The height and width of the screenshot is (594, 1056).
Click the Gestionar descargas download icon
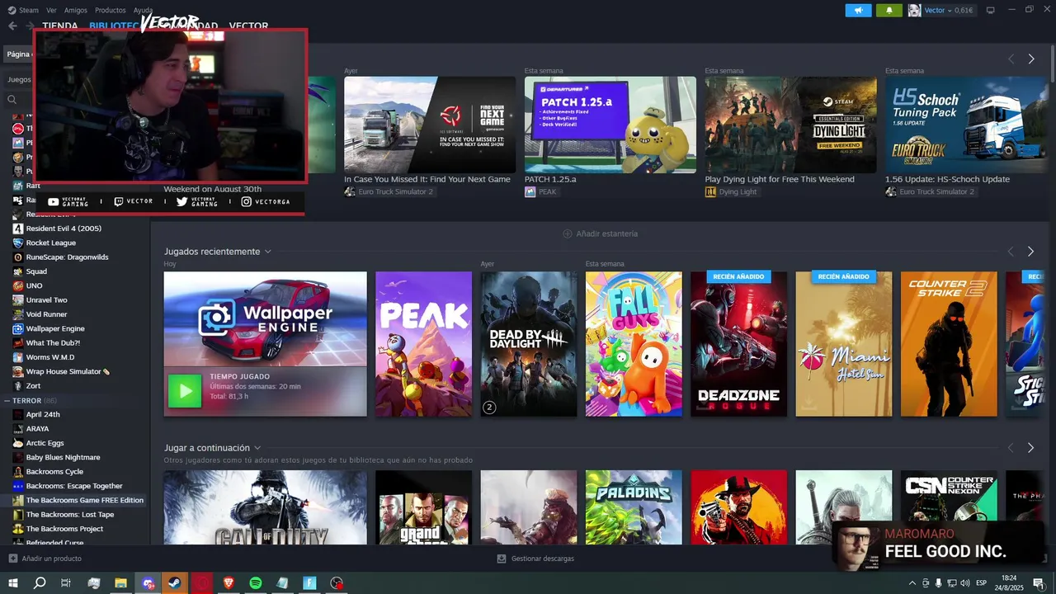502,559
